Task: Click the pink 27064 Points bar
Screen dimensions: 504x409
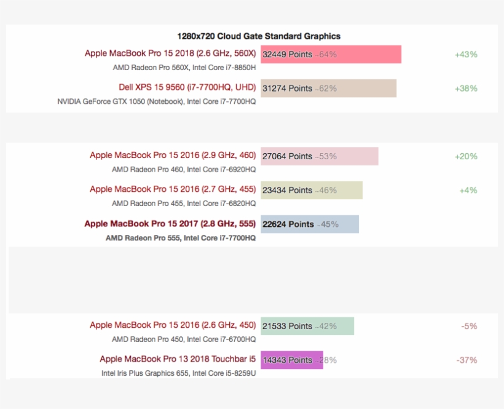Action: [319, 156]
